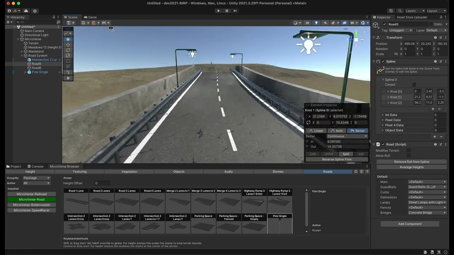Switch to the Game tab
454x255 pixels.
[90, 17]
